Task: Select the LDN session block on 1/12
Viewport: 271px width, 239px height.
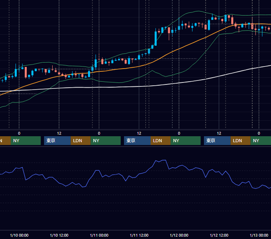Action: [x=241, y=141]
